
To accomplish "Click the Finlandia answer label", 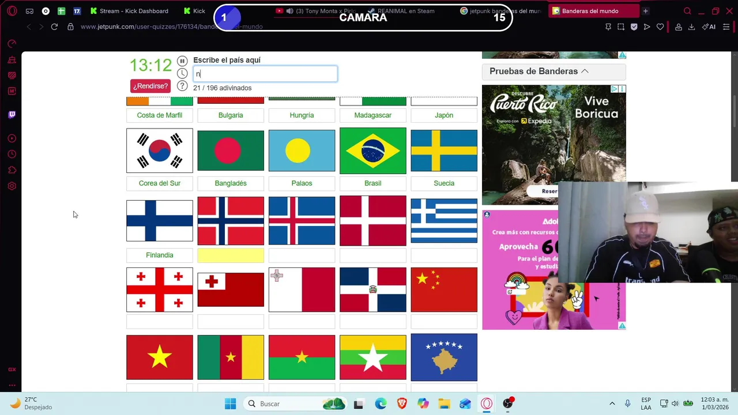I will point(160,255).
